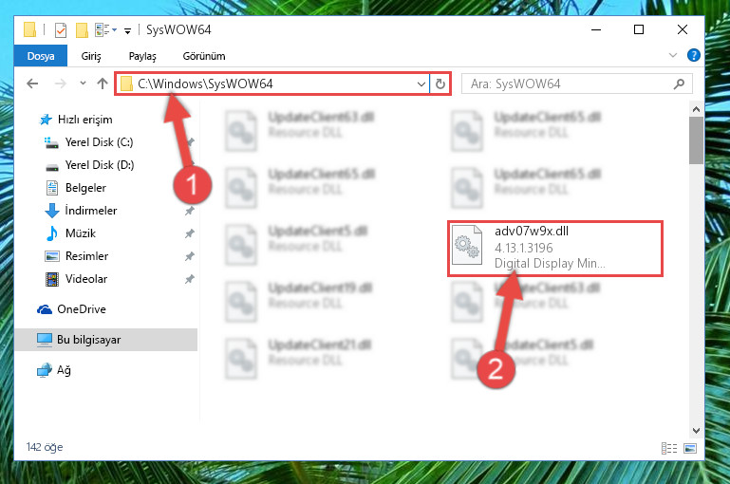730x484 pixels.
Task: Close the SysWOW64 window
Action: pos(682,29)
